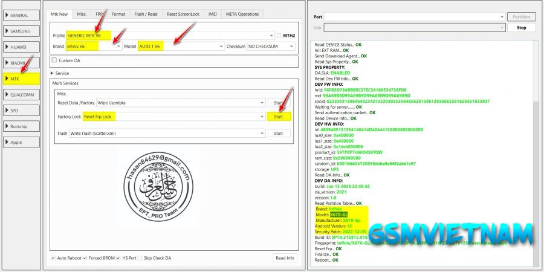
Task: Click the Read Info button
Action: (x=285, y=258)
